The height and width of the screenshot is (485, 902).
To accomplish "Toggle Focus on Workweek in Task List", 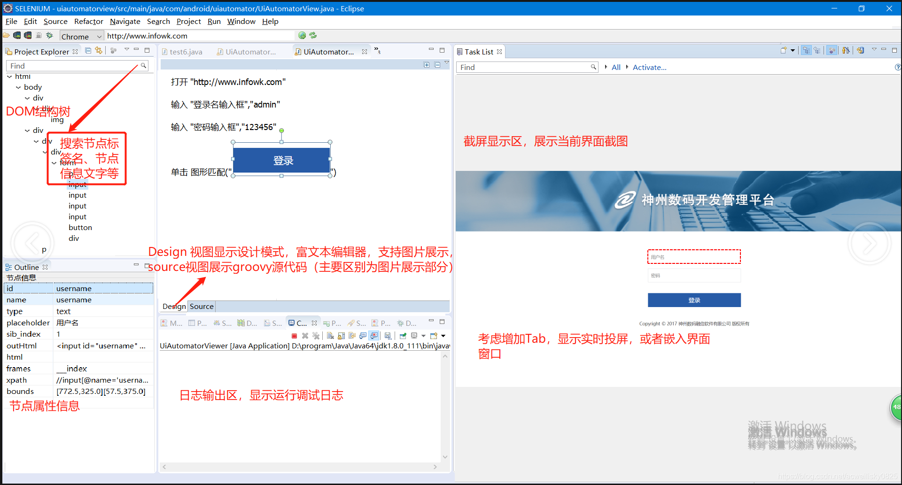I will (832, 51).
